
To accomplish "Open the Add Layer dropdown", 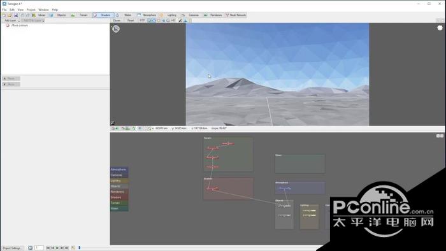I will click(11, 20).
